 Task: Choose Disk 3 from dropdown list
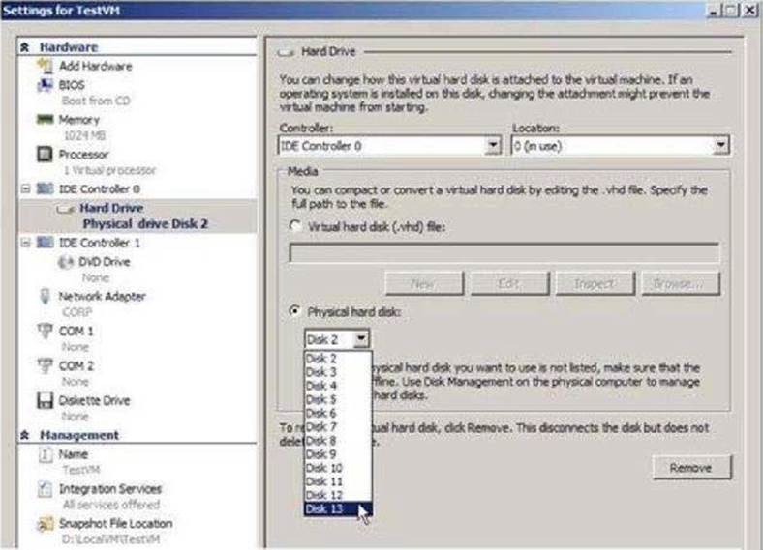coord(338,372)
